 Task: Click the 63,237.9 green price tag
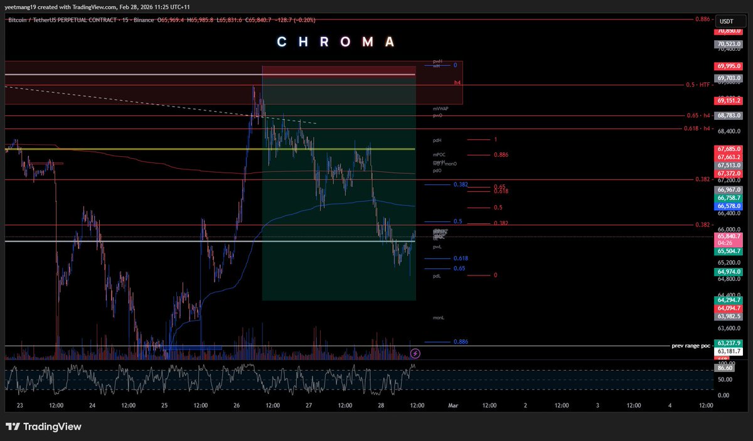pyautogui.click(x=729, y=343)
